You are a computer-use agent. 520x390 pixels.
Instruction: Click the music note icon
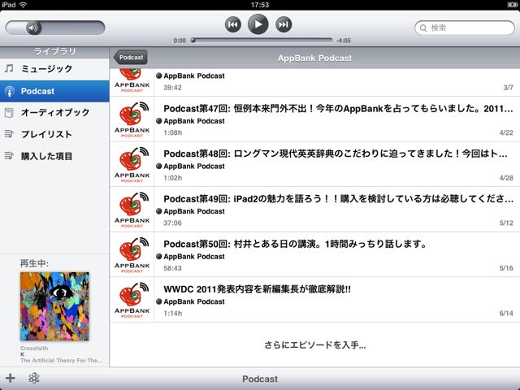pos(9,68)
